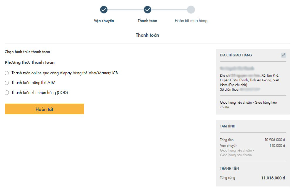Select Thanh toán bằng thẻ ATM radio button

coord(7,83)
